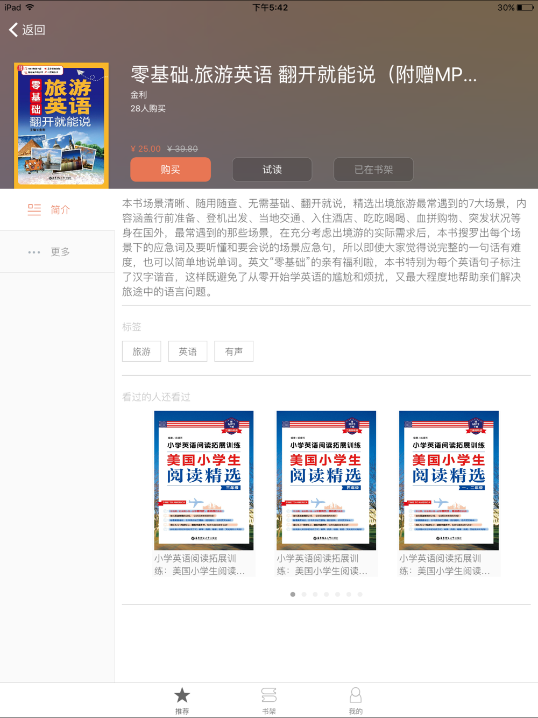This screenshot has height=718, width=538.
Task: Tap the 更多 three-dots icon
Action: click(34, 252)
